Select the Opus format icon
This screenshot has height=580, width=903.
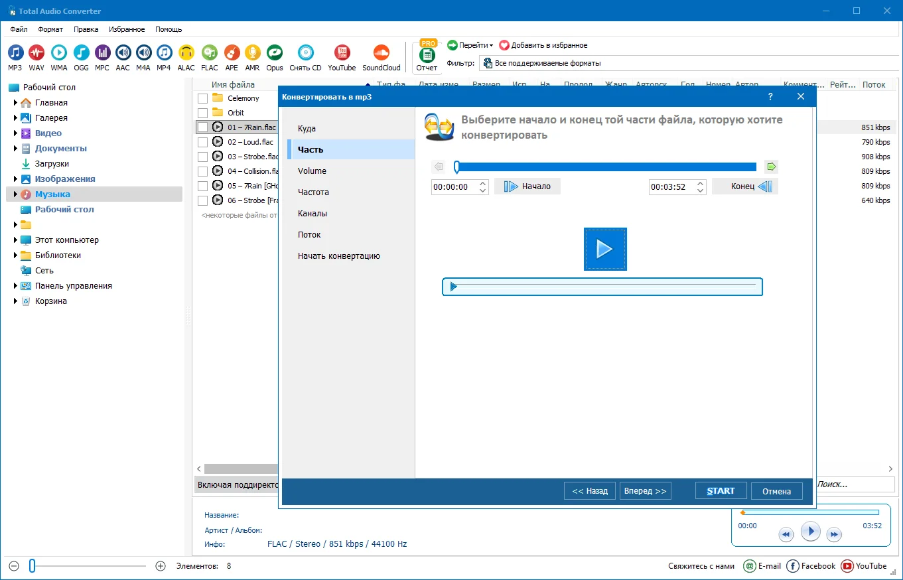pyautogui.click(x=274, y=53)
